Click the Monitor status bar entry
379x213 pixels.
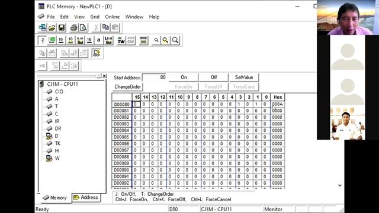278,209
